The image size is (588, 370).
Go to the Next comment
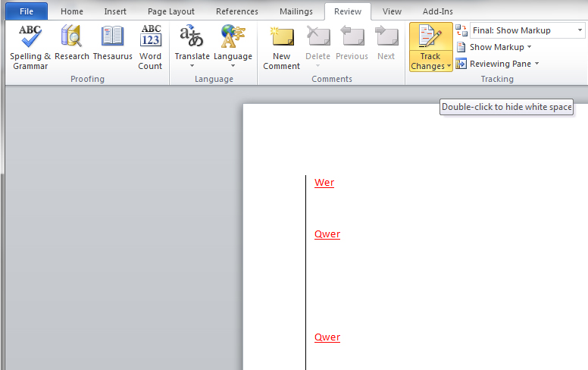pos(386,42)
